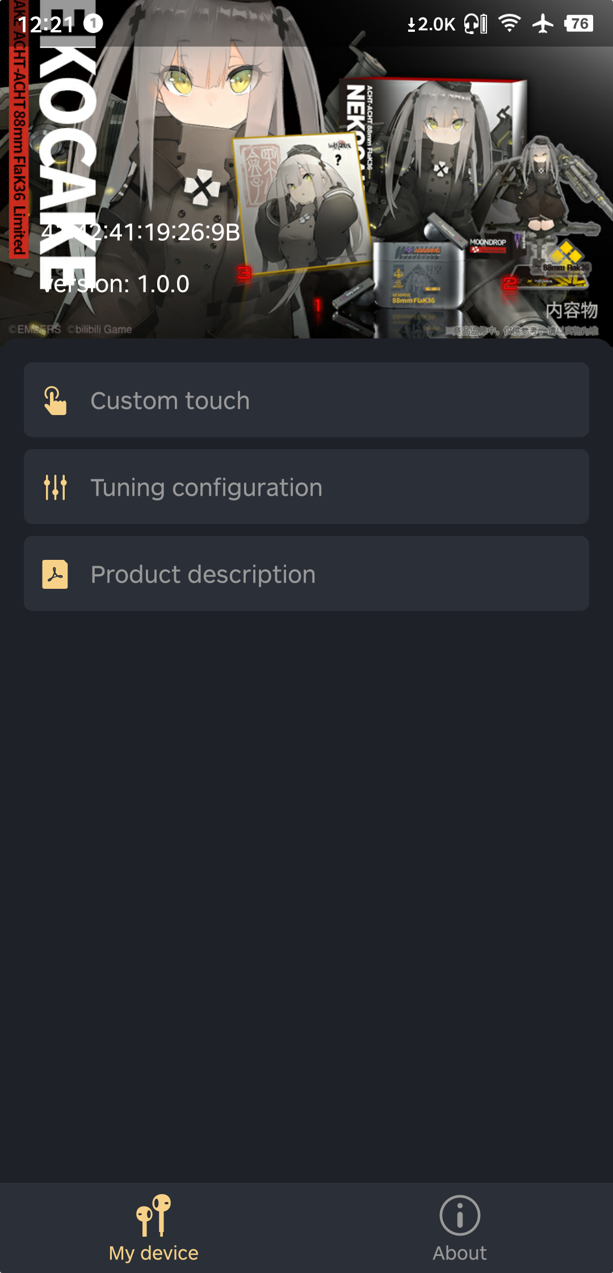Tap the About info circle icon

[x=460, y=1215]
